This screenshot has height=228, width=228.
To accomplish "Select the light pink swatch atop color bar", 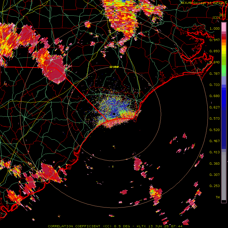I will [224, 27].
